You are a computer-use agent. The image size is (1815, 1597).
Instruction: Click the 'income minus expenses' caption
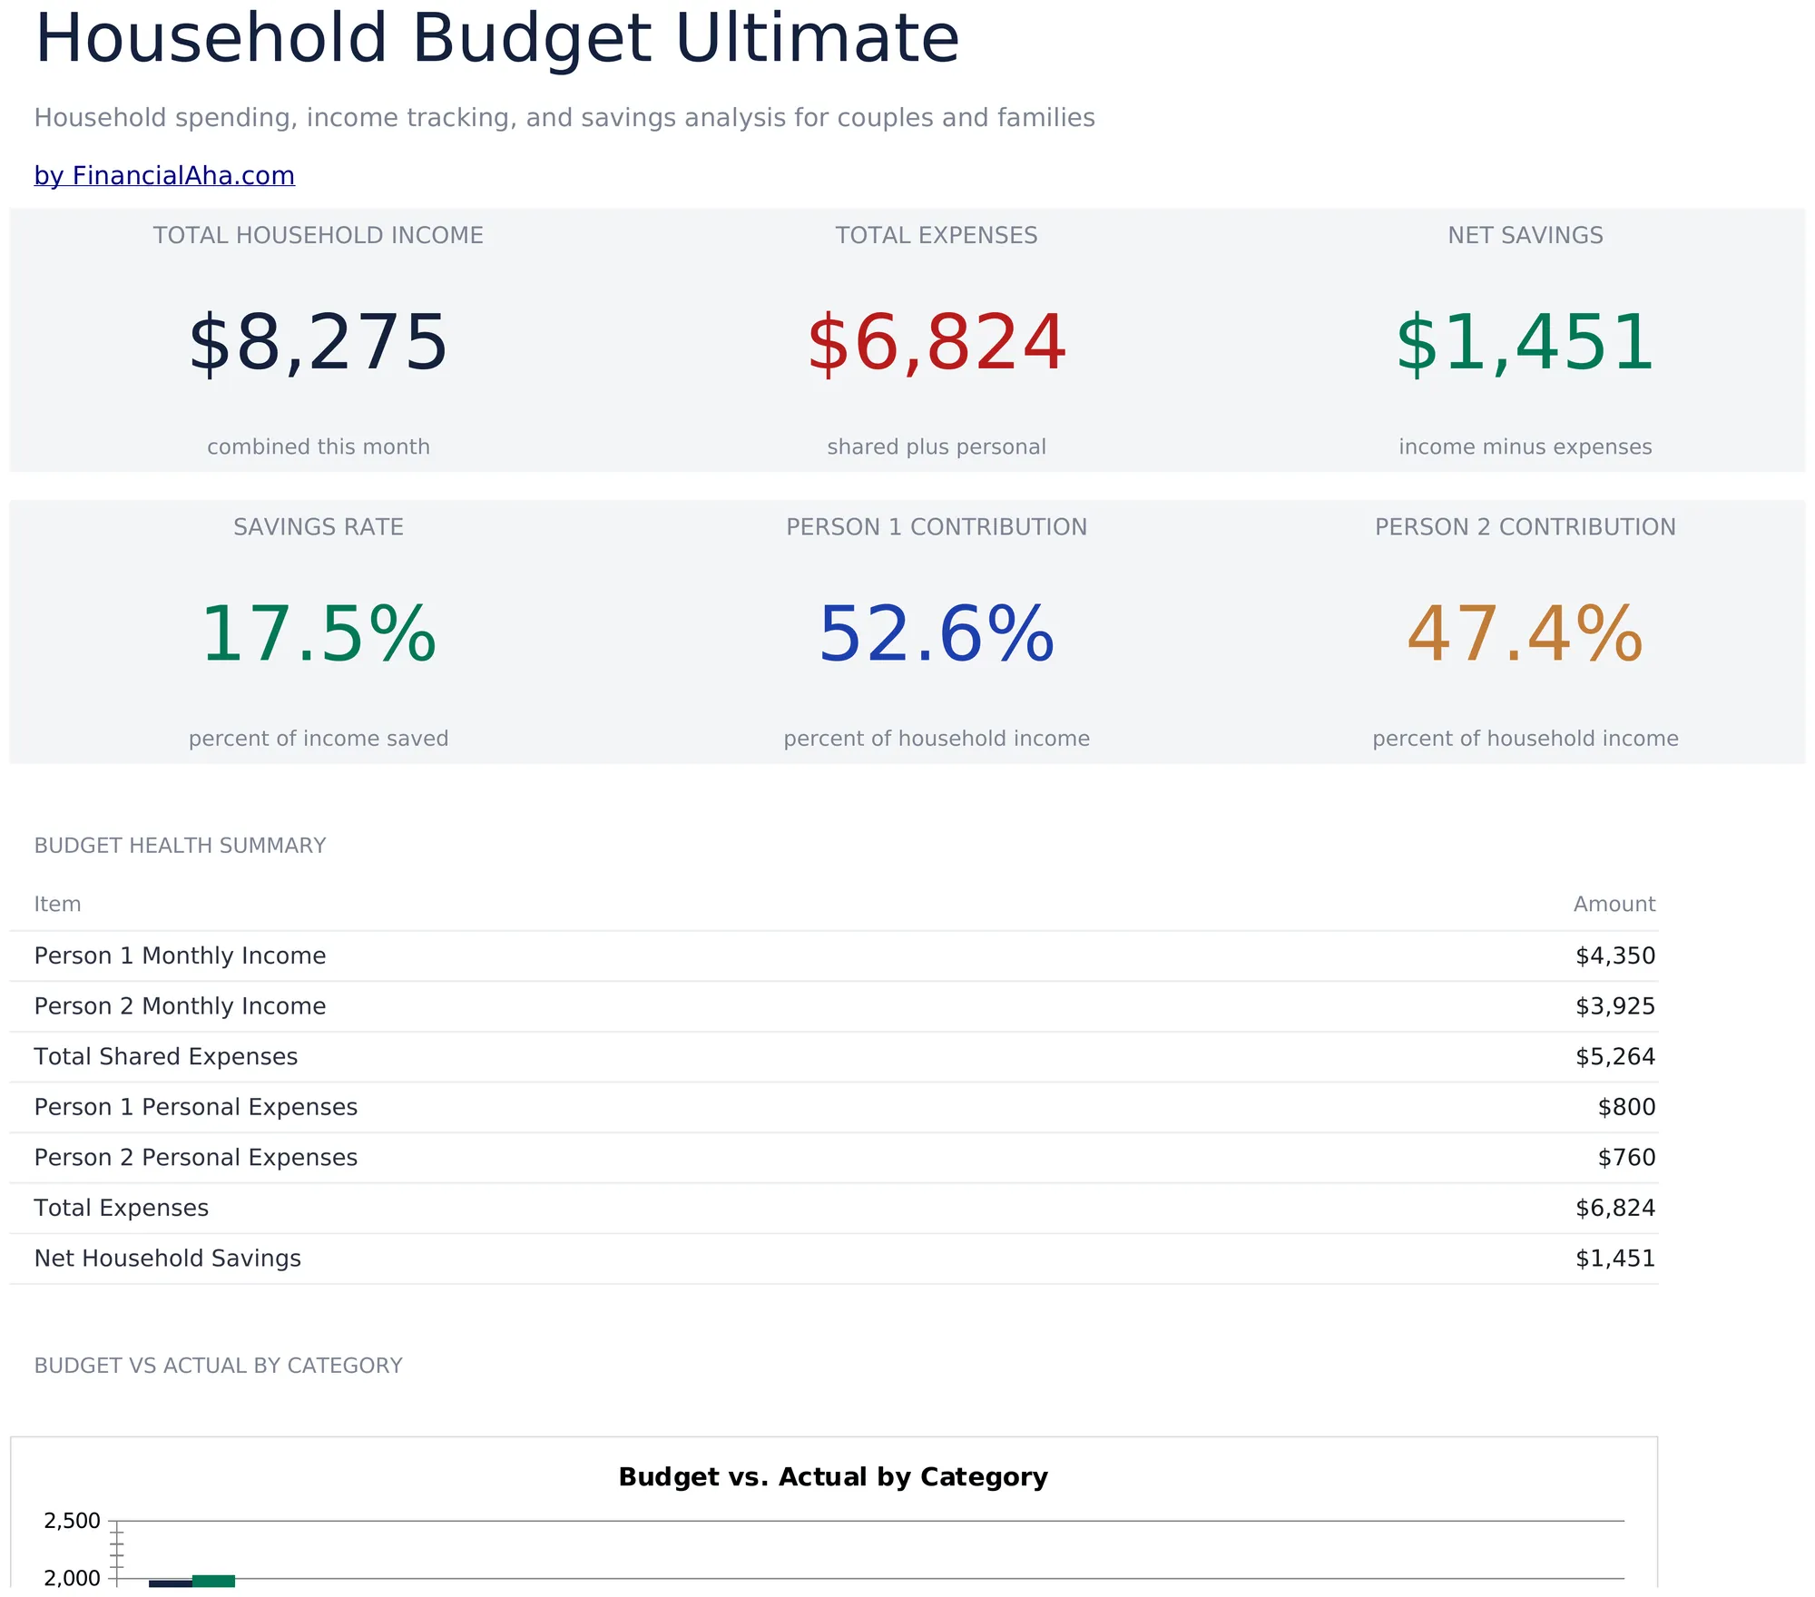pyautogui.click(x=1525, y=446)
